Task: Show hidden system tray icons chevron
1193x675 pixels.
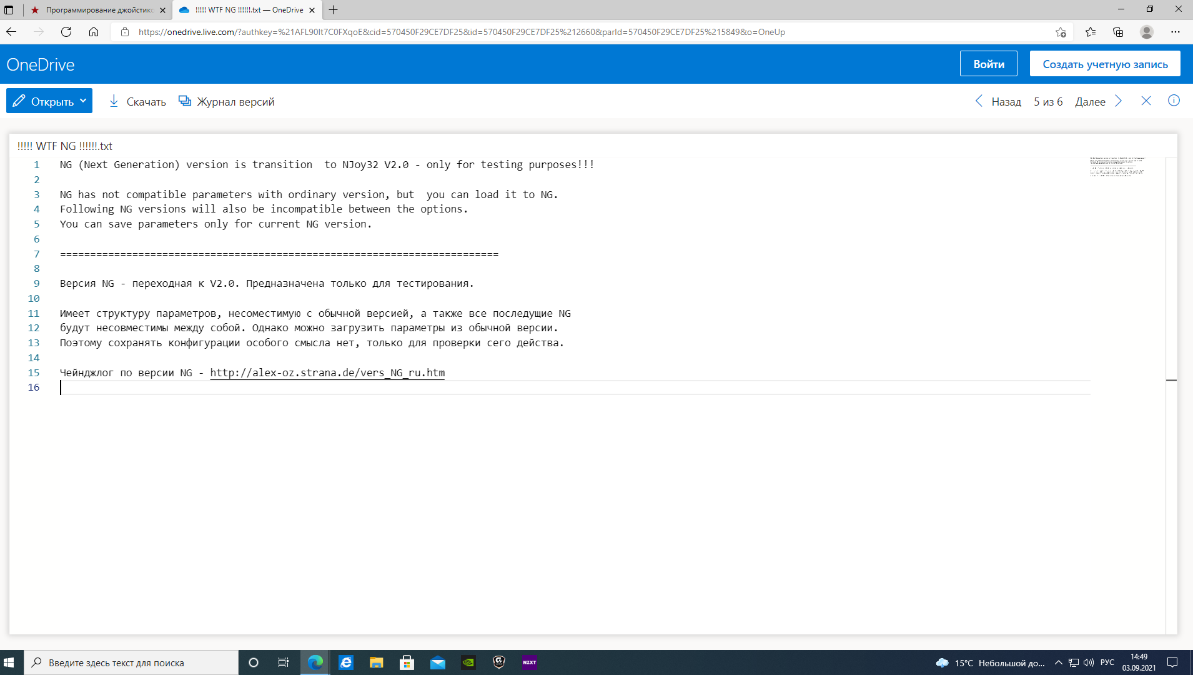Action: [x=1058, y=662]
